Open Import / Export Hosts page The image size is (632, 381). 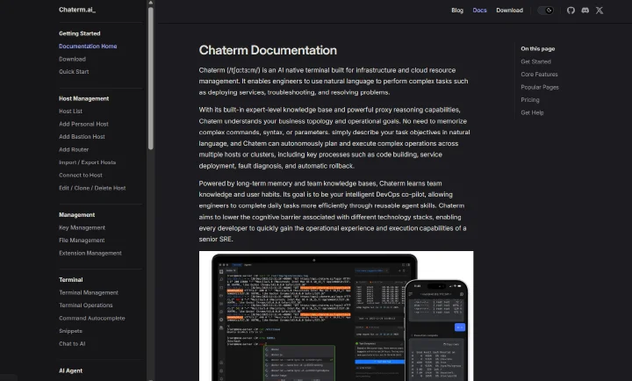tap(88, 162)
